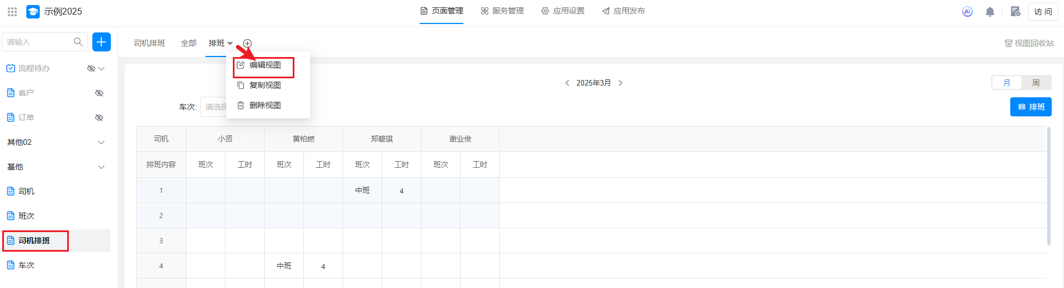
Task: Click the document settings icon near 访问
Action: click(x=1015, y=11)
